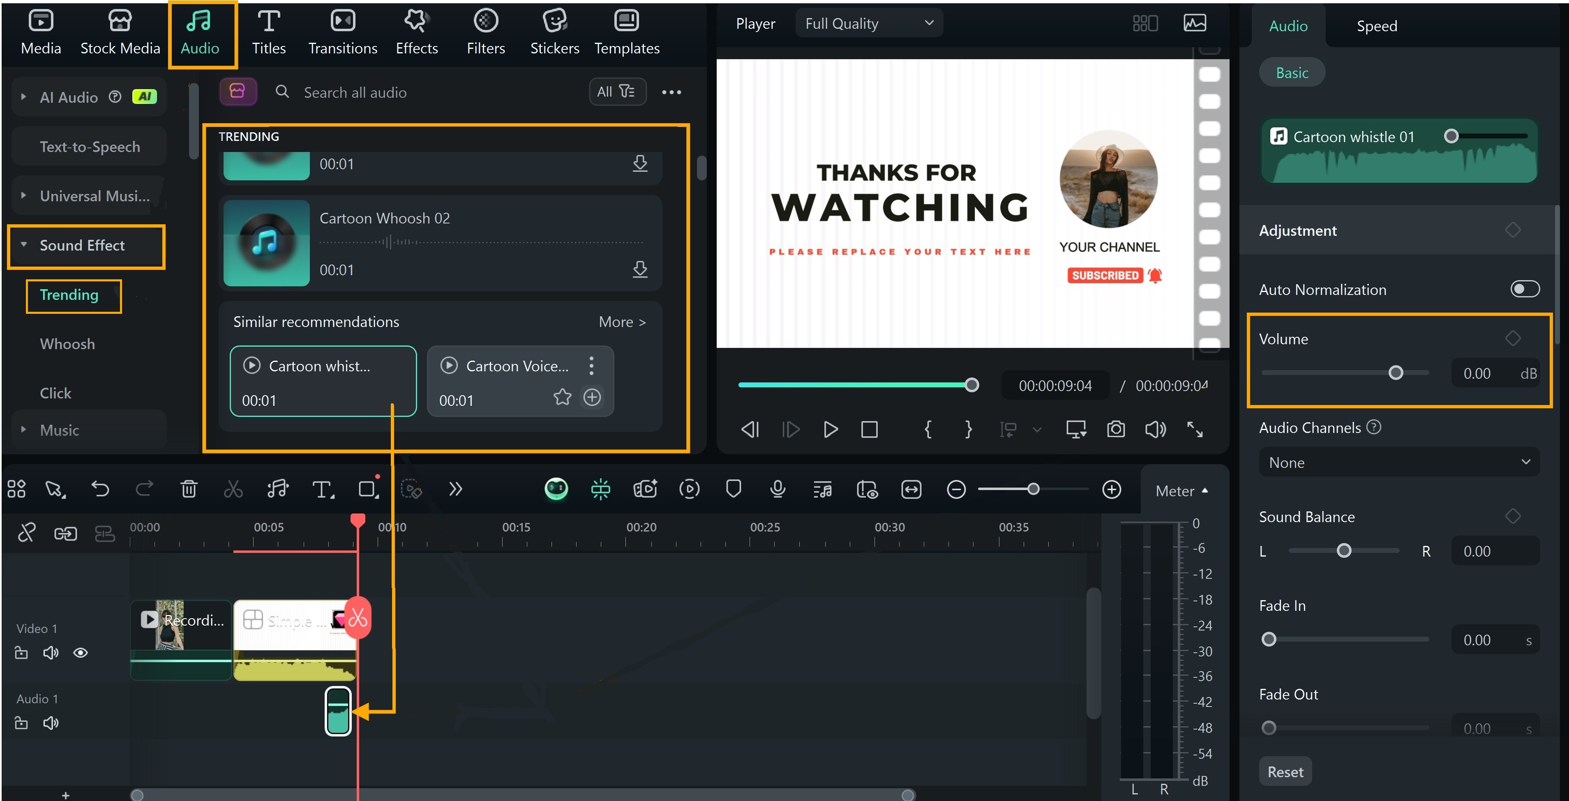
Task: Switch to the Speed tab in properties
Action: pyautogui.click(x=1377, y=25)
